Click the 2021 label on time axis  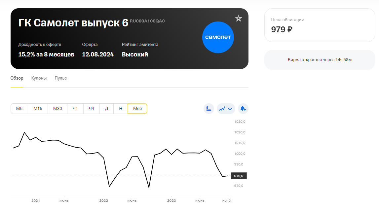click(36, 200)
